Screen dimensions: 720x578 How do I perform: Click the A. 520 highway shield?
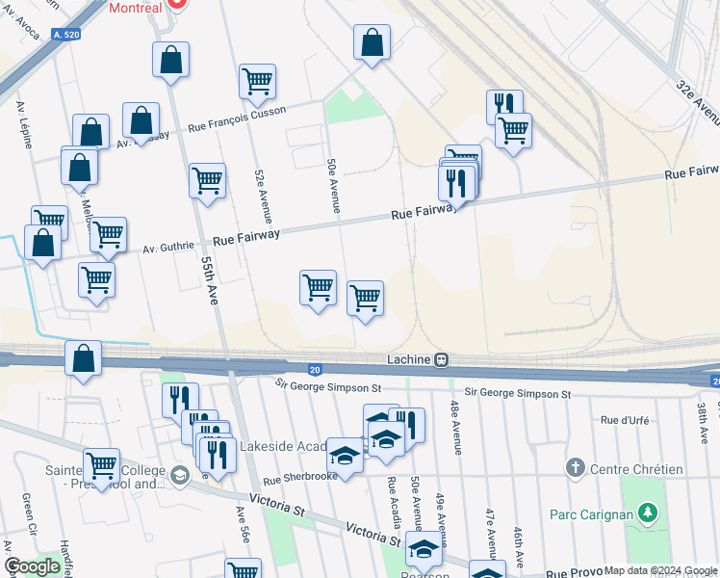pos(66,35)
